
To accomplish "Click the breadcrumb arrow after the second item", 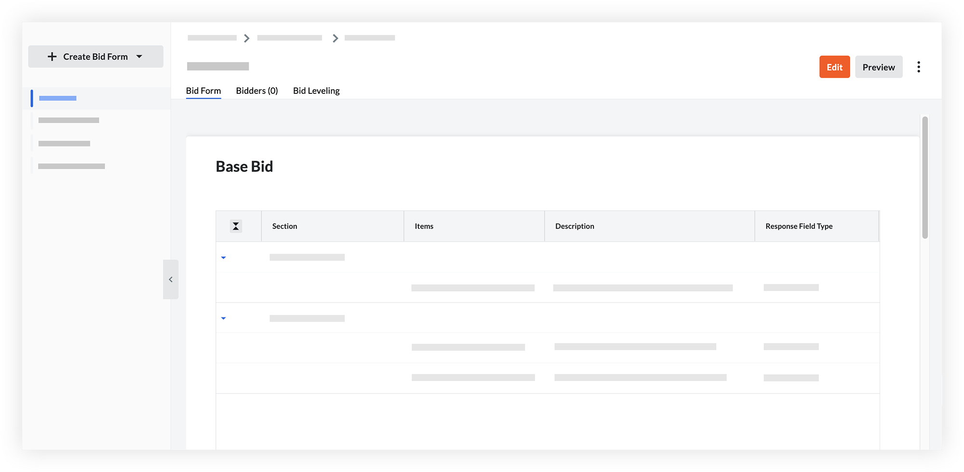I will click(335, 38).
